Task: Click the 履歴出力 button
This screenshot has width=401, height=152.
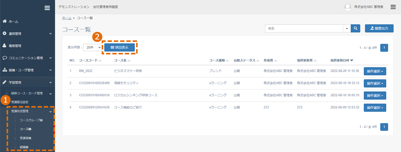Action: [x=379, y=28]
